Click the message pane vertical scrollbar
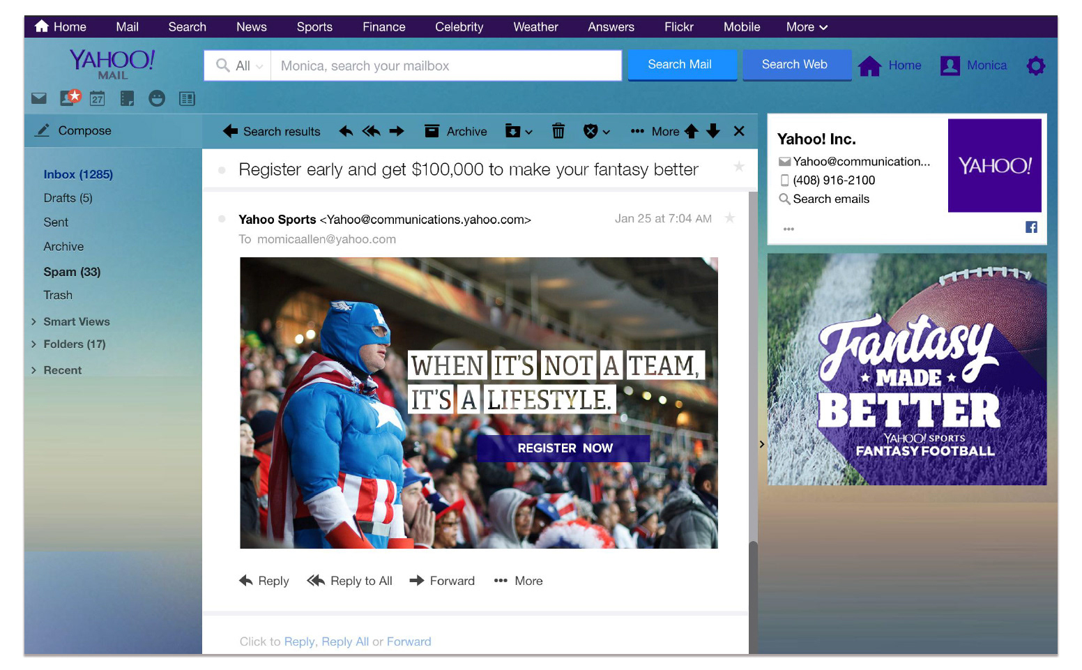The width and height of the screenshot is (1082, 670). [753, 598]
